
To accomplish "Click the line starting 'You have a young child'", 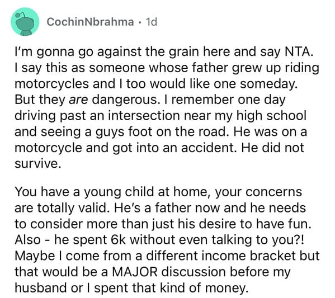I will pos(158,192).
